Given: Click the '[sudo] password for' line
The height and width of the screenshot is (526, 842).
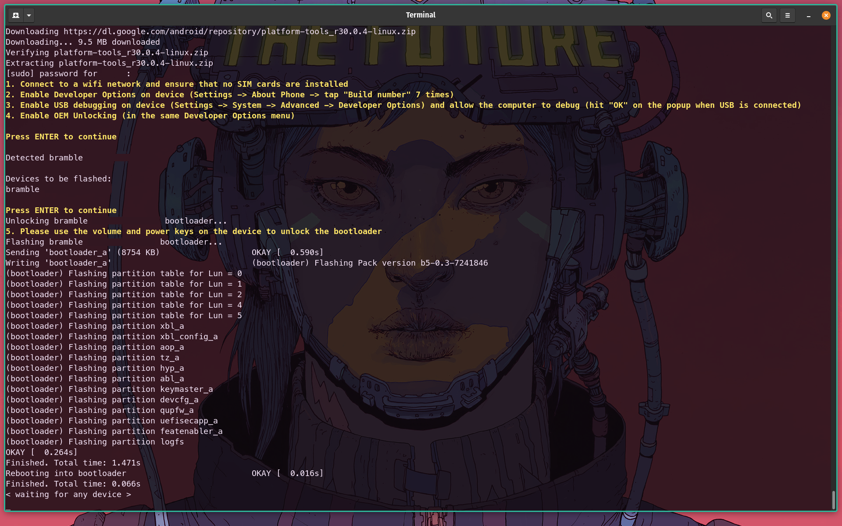Looking at the screenshot, I should pos(68,74).
